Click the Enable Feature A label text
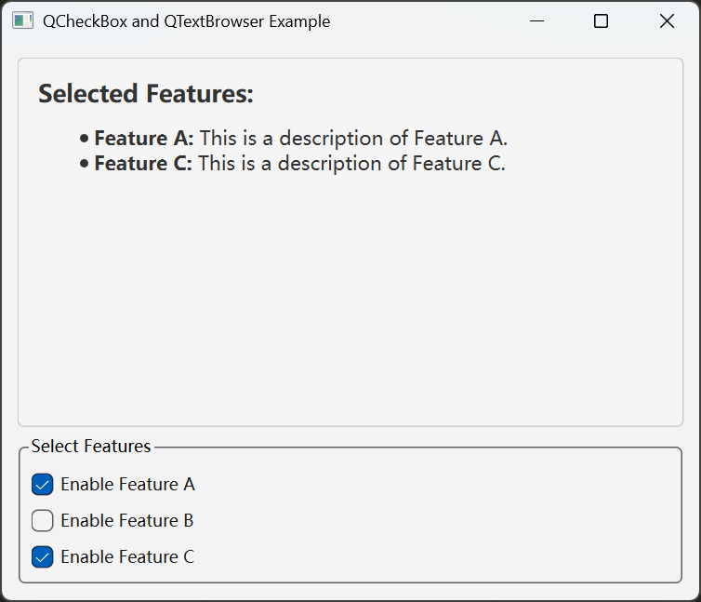 [x=128, y=484]
